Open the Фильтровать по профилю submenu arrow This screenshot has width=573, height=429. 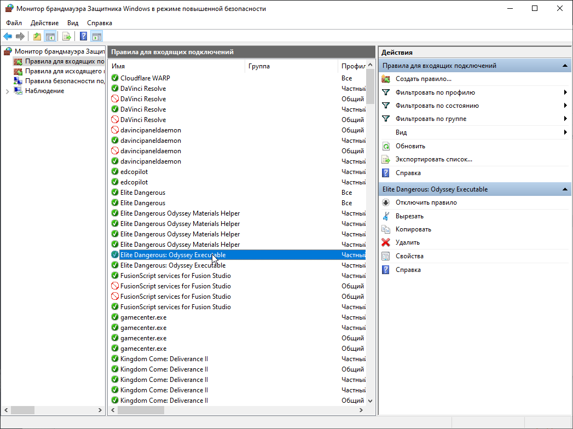point(565,92)
